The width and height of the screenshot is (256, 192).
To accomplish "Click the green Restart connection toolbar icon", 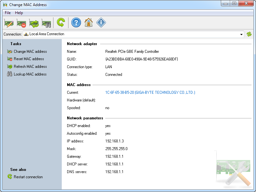I will coord(60,23).
